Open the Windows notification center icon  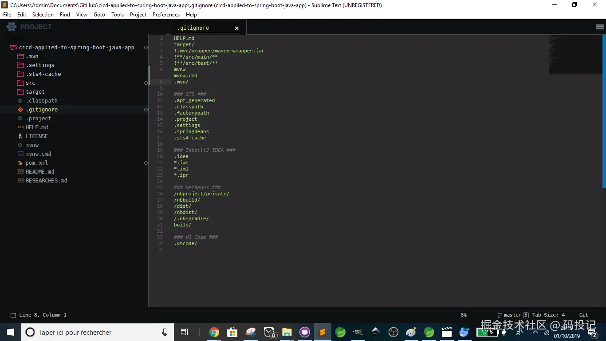(x=592, y=333)
